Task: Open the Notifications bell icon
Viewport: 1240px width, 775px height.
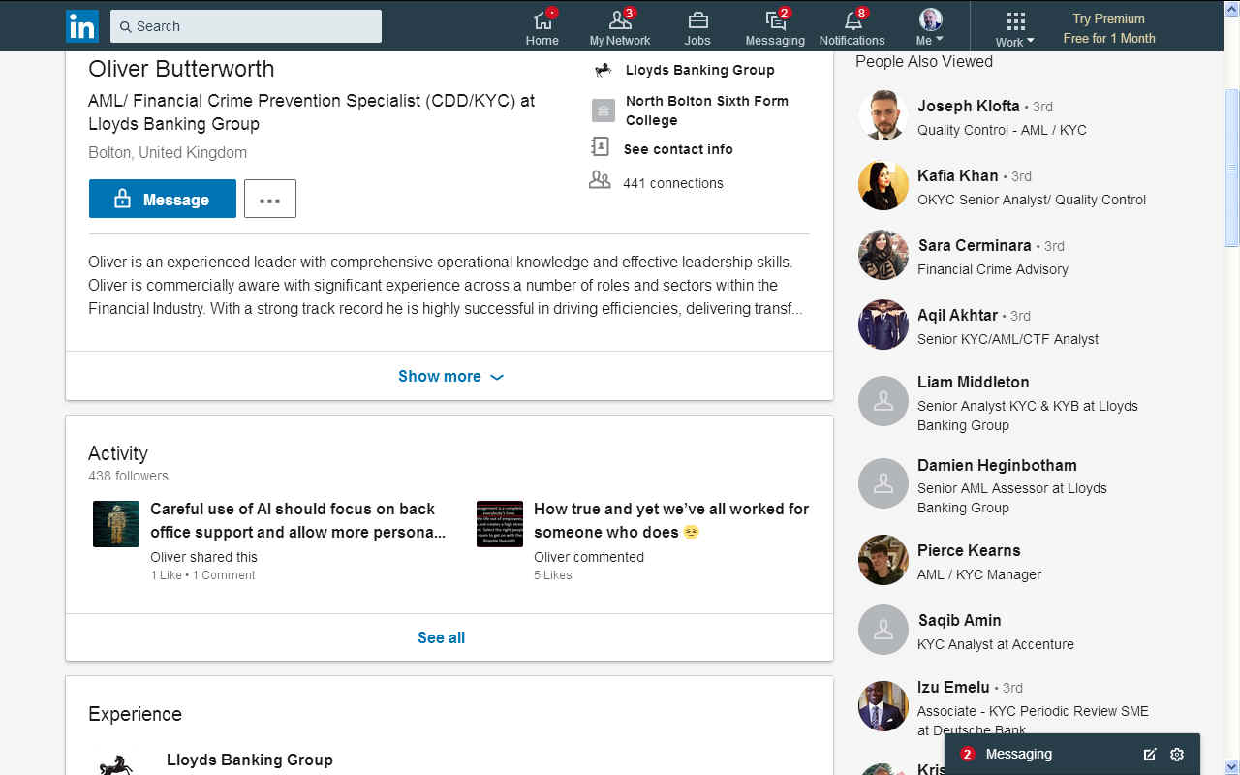Action: [852, 27]
